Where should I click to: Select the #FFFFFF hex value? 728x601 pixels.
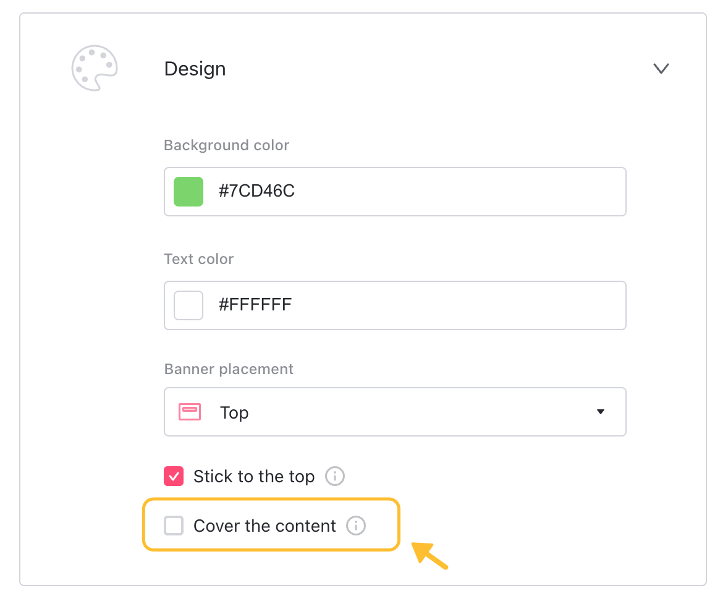coord(255,304)
